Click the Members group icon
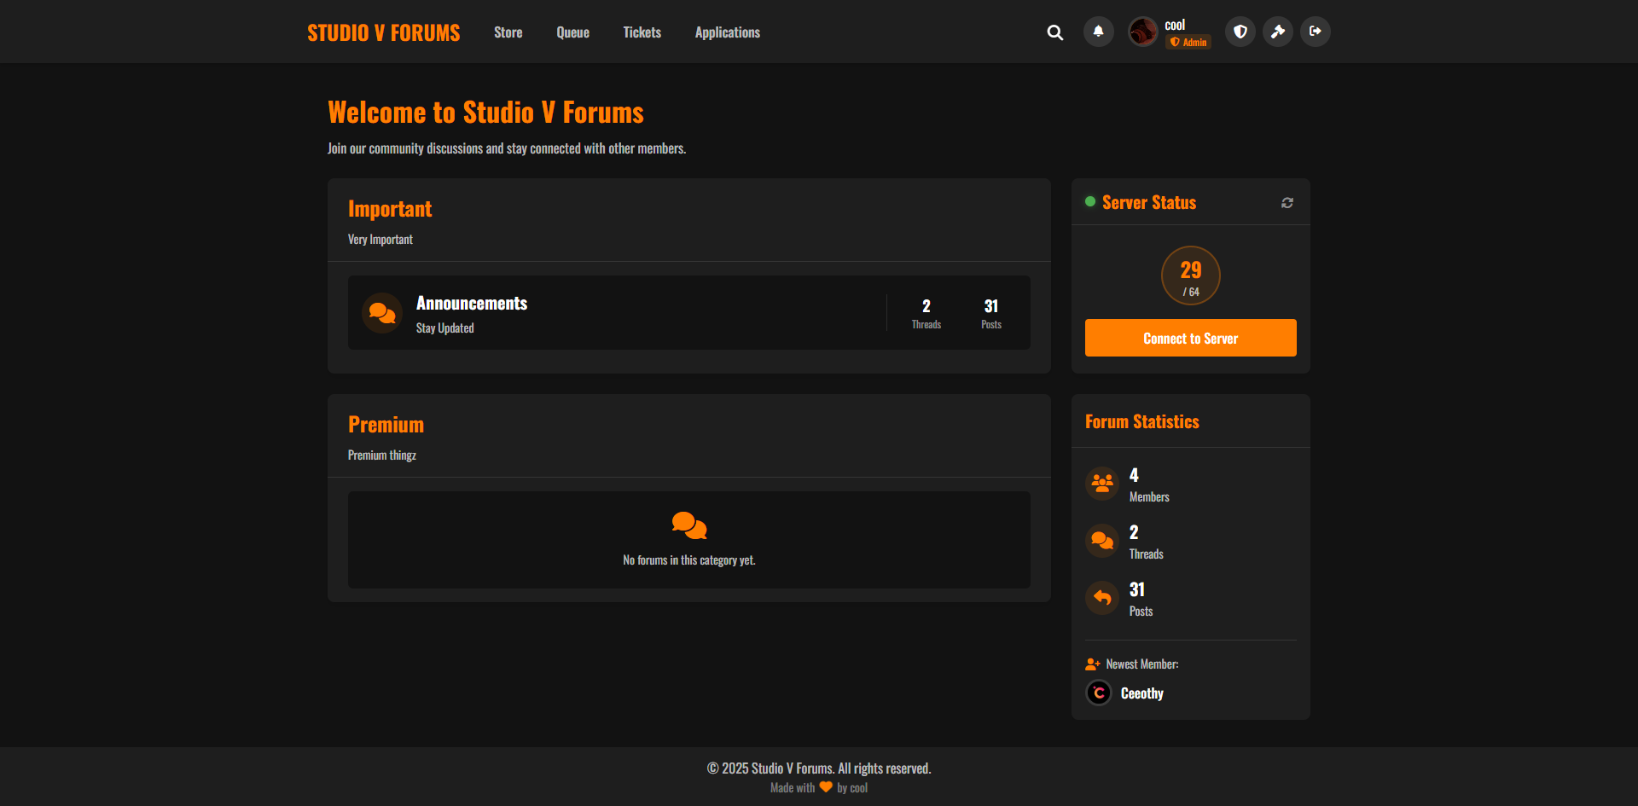This screenshot has height=806, width=1638. click(x=1102, y=484)
